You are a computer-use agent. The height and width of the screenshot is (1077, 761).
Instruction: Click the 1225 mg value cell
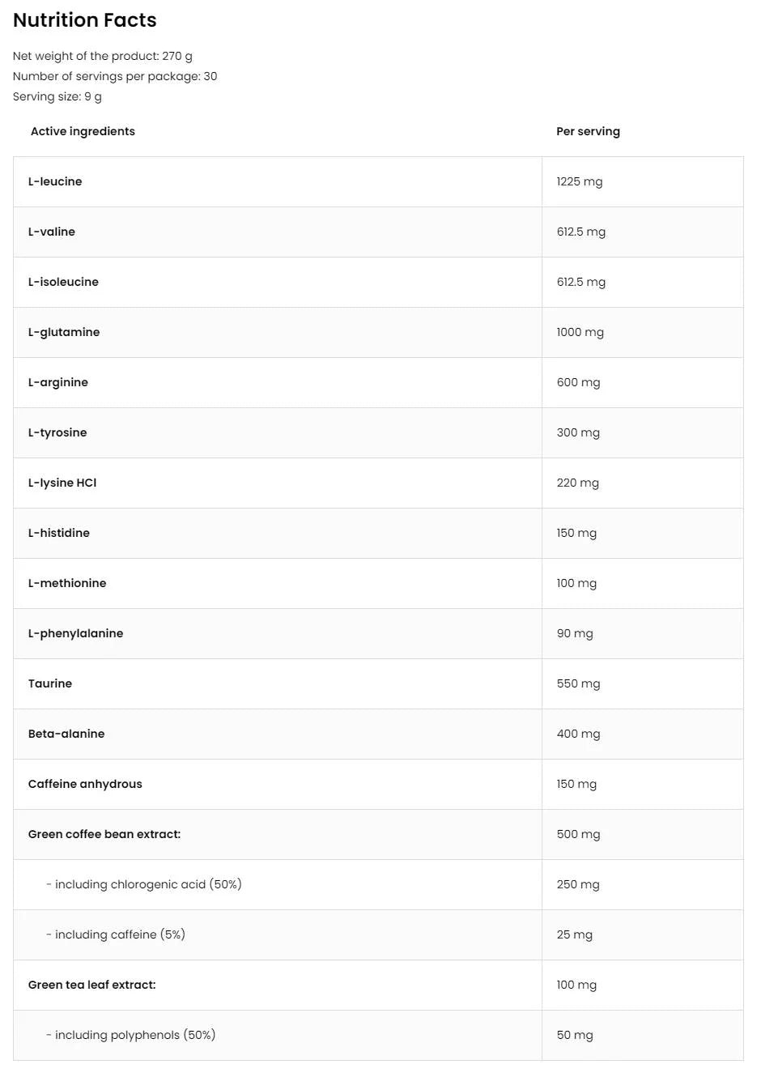(580, 181)
